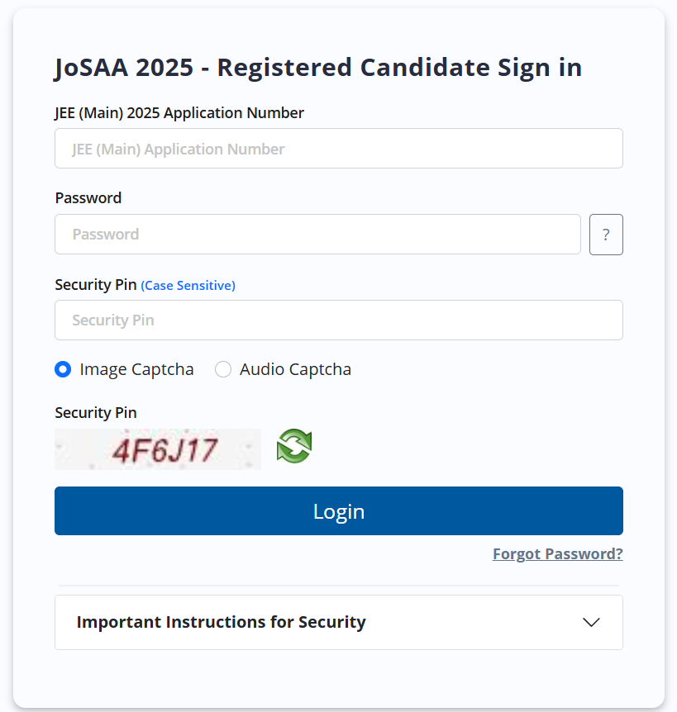This screenshot has height=712, width=677.
Task: Select the Image Captcha radio button
Action: coord(63,369)
